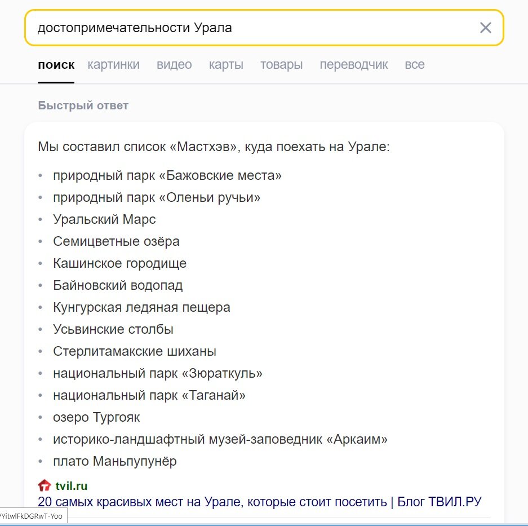The height and width of the screenshot is (526, 528).
Task: Click the red tvil.ru favicon icon
Action: click(x=43, y=485)
